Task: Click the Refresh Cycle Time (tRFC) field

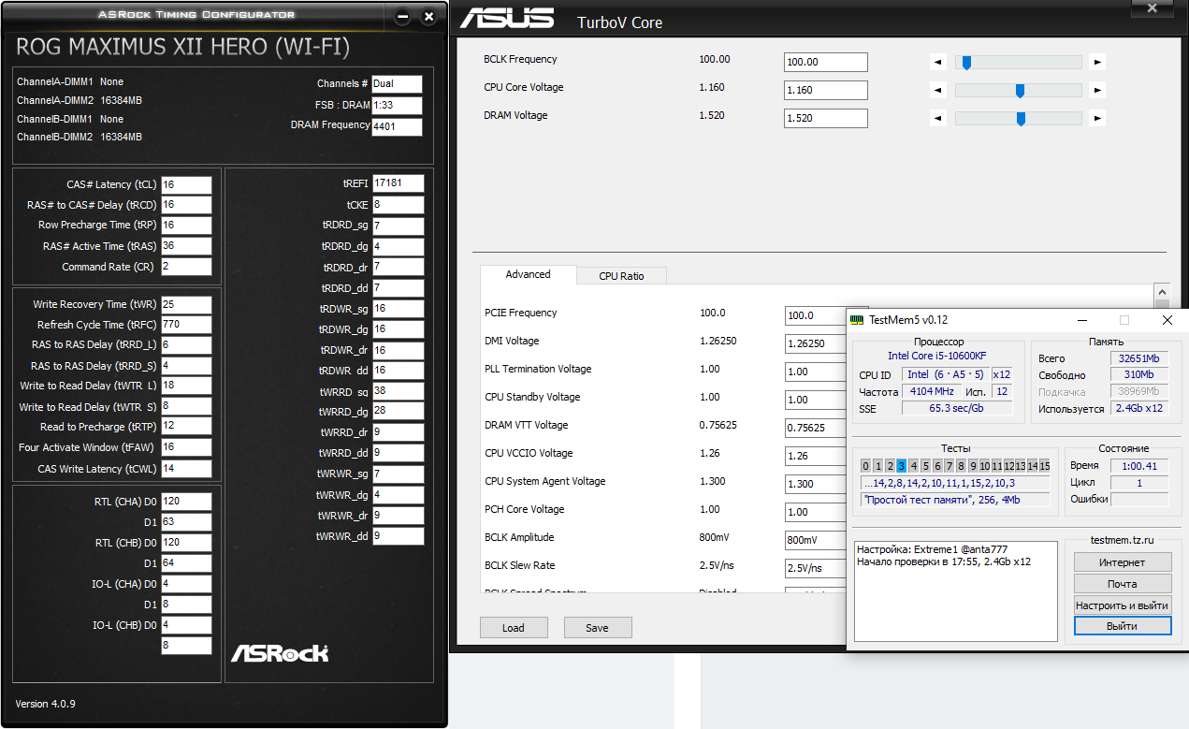Action: coord(186,325)
